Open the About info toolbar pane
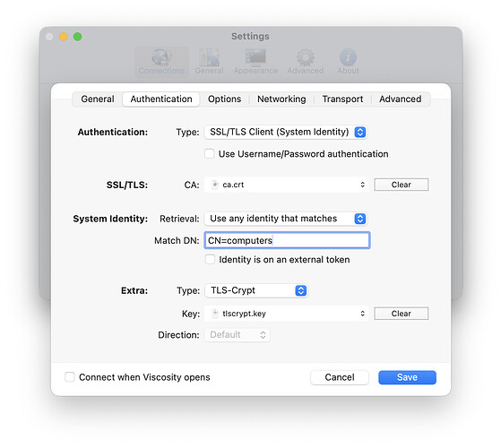The height and width of the screenshot is (448, 501). tap(349, 62)
